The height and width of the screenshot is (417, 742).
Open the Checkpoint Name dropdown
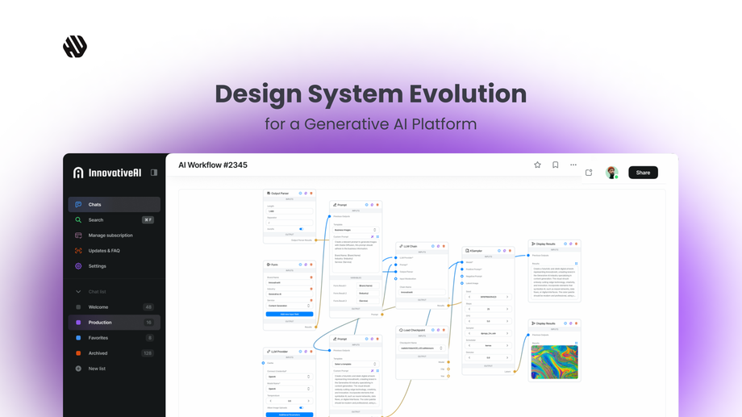(x=422, y=348)
